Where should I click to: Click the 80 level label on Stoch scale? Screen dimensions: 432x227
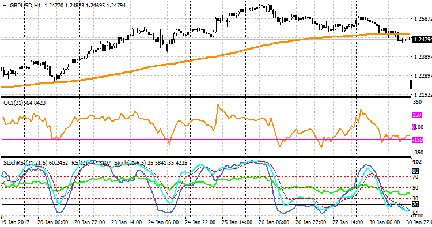[x=415, y=171]
